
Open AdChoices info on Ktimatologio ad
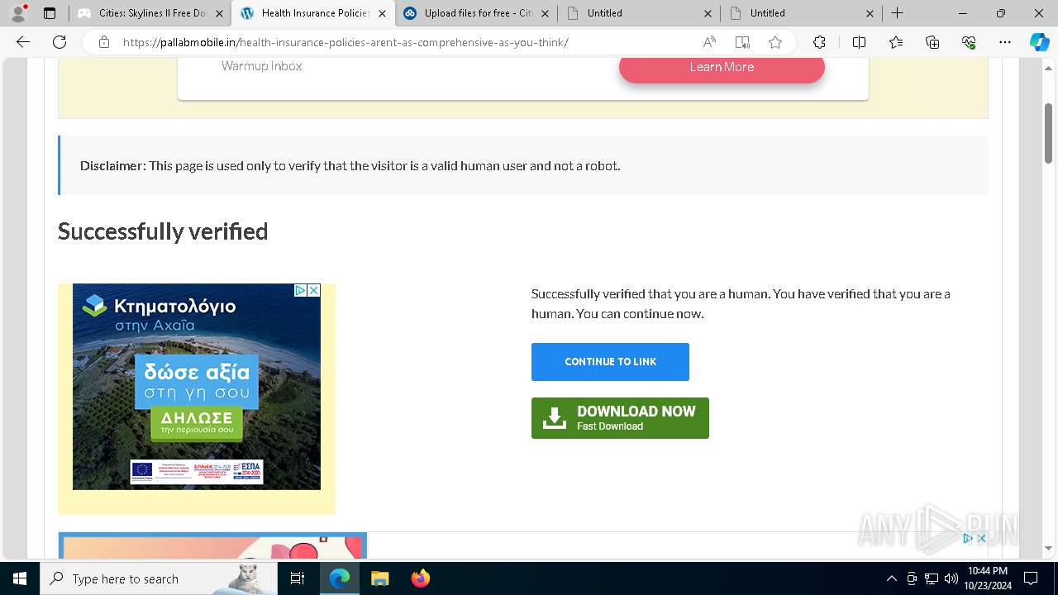(x=301, y=290)
